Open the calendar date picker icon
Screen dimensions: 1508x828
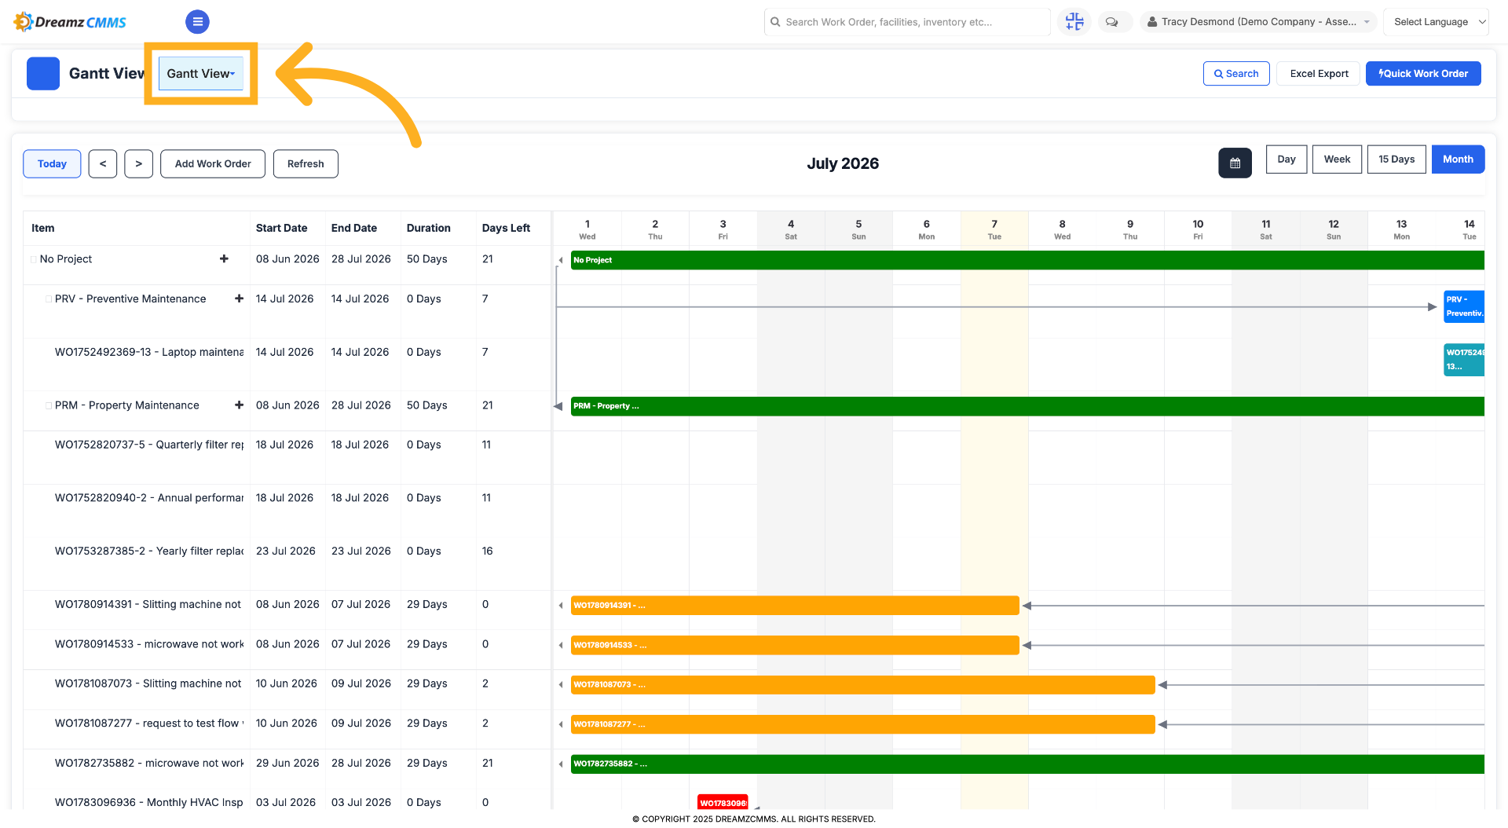coord(1235,163)
